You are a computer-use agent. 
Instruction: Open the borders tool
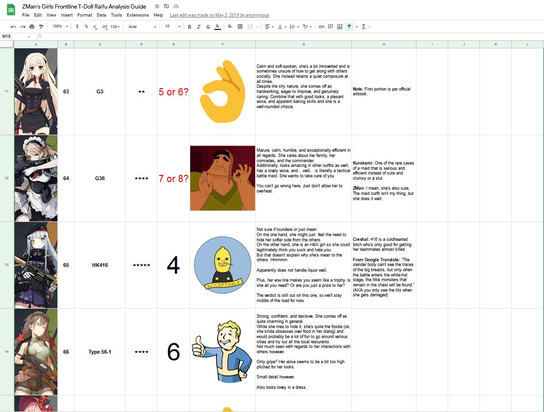click(x=240, y=27)
